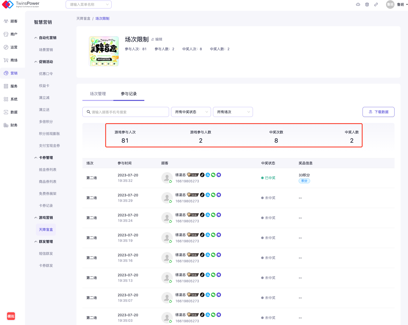408x325 pixels.
Task: Open the 所有中奖状态 dropdown filter
Action: point(191,112)
